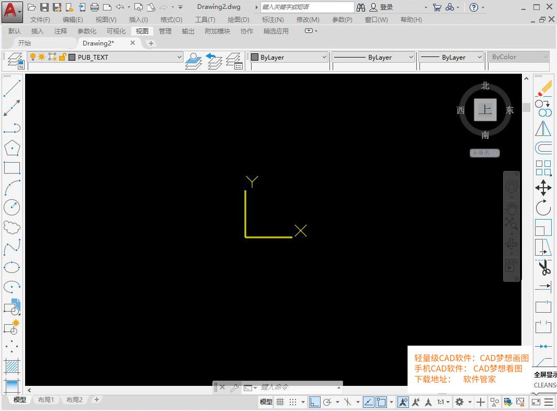The width and height of the screenshot is (557, 411).
Task: Activate the Hatch fill tool
Action: [x=12, y=366]
